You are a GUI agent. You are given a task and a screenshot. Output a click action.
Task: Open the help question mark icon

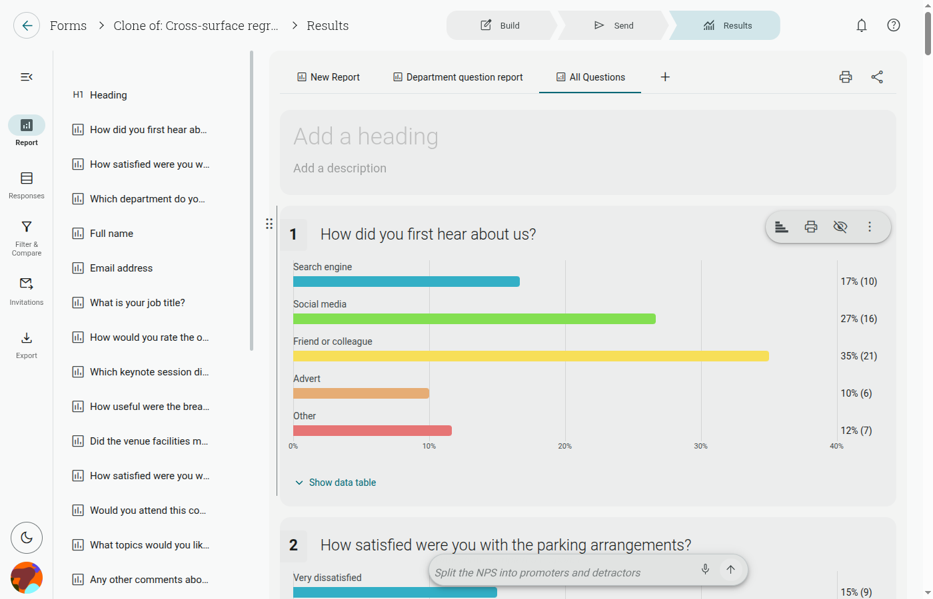pyautogui.click(x=894, y=25)
